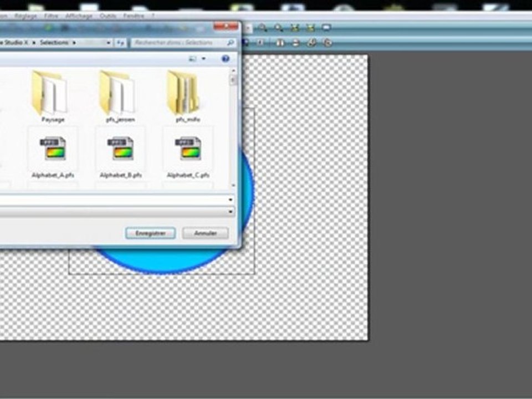532x399 pixels.
Task: Open the file name combo box dropdown
Action: pos(231,199)
